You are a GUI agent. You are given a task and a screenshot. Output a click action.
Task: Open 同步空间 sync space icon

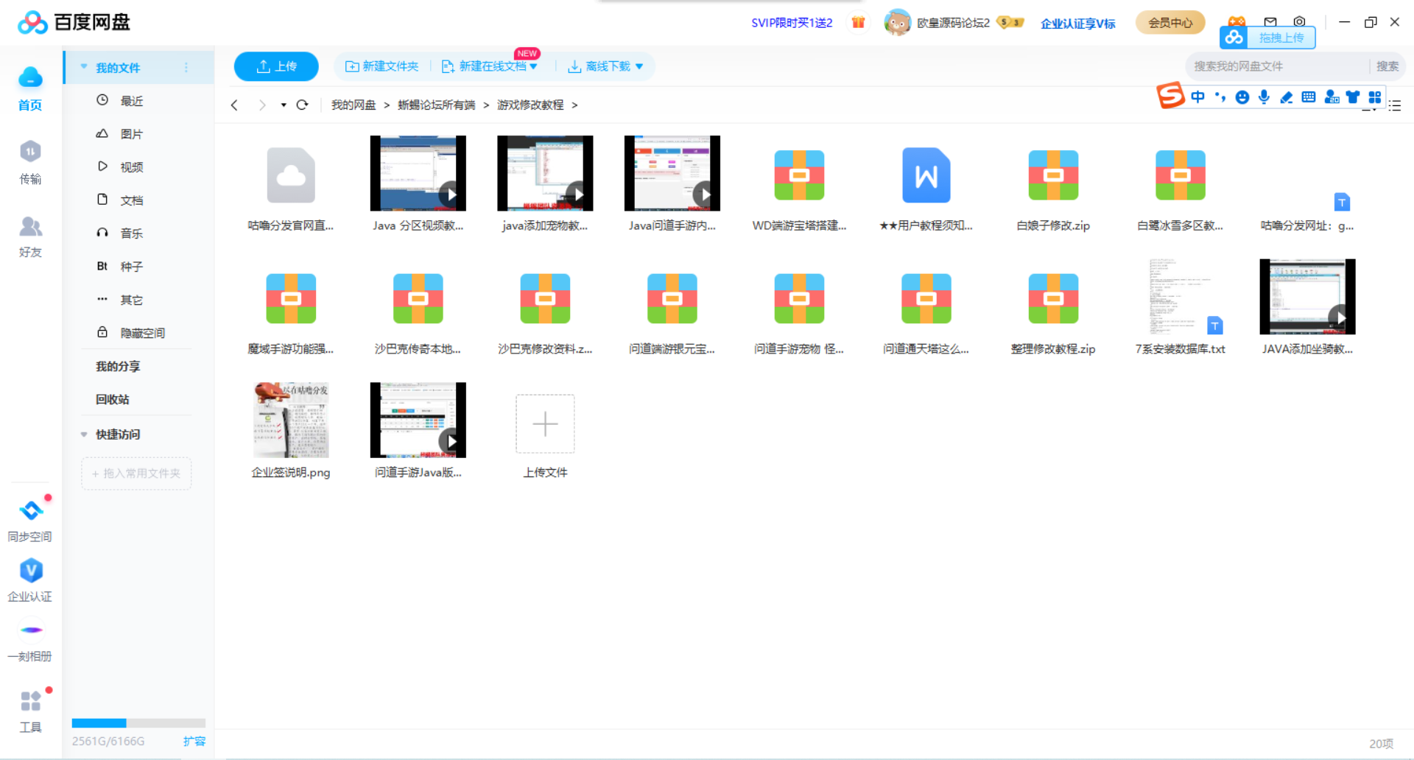[x=30, y=521]
